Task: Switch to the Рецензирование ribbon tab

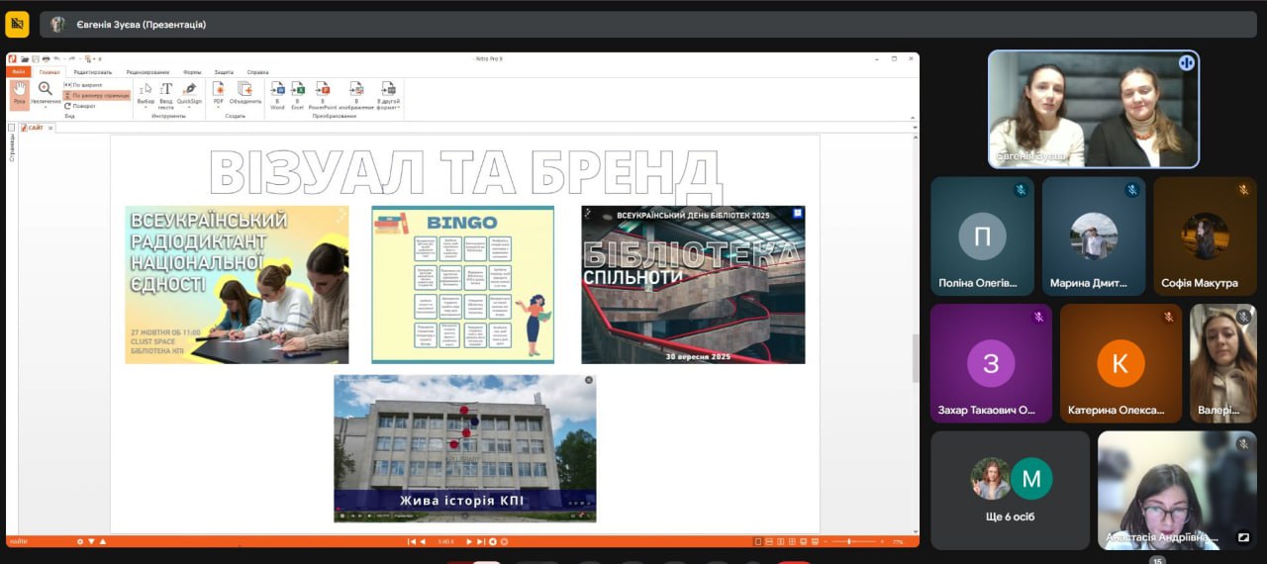Action: [x=147, y=72]
